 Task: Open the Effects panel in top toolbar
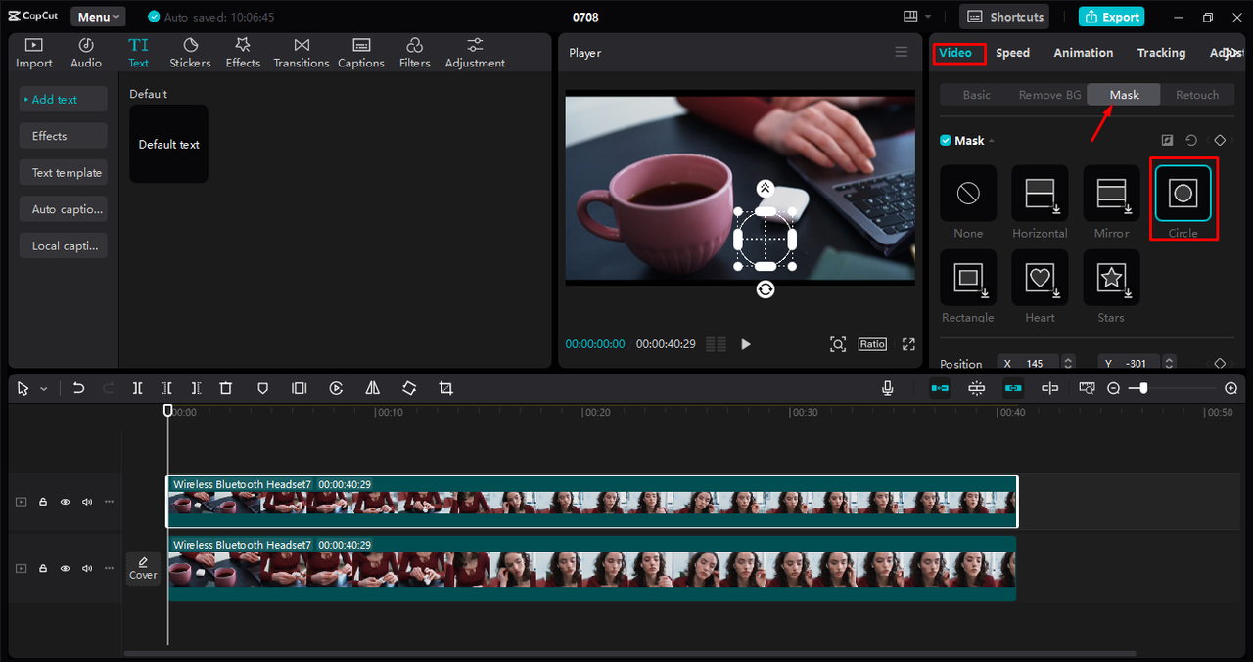point(243,53)
